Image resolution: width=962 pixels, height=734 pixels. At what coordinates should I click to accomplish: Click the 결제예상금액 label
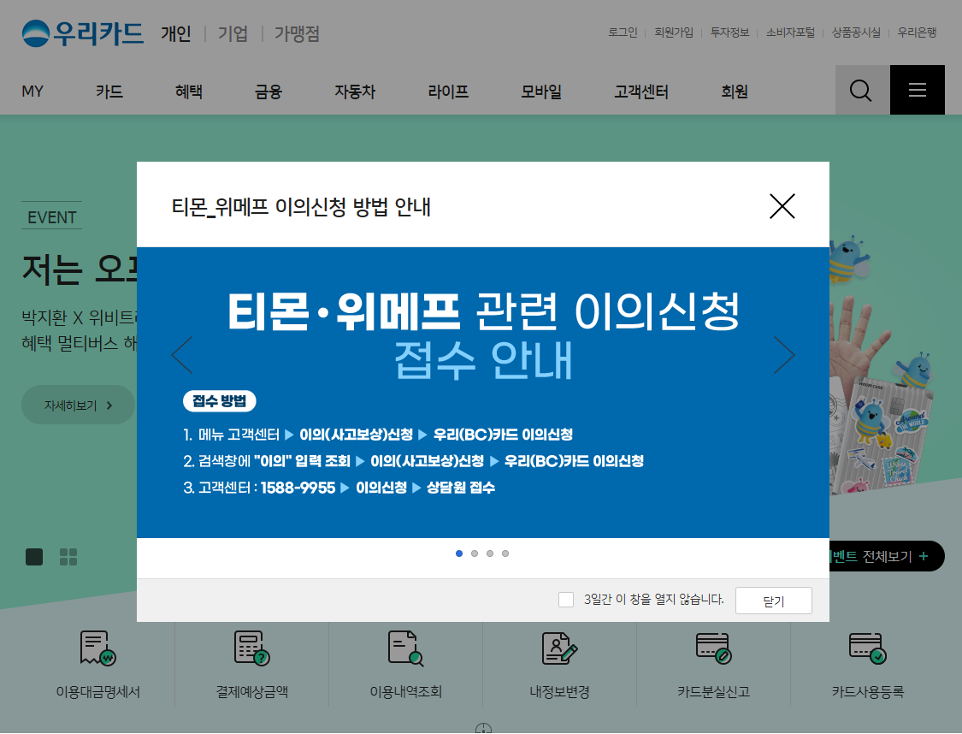tap(252, 691)
